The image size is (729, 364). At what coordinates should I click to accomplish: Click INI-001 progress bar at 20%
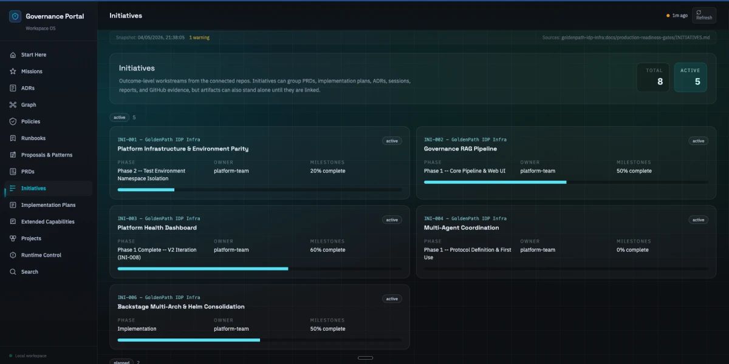(259, 190)
